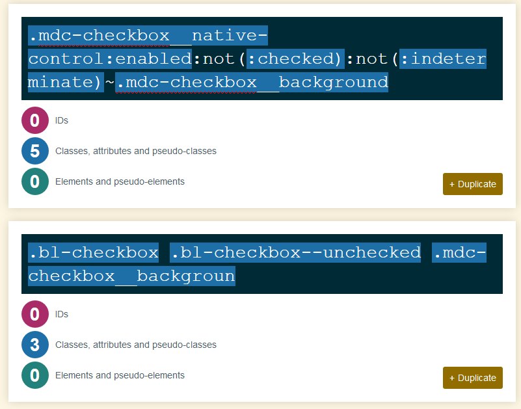The height and width of the screenshot is (409, 521).
Task: Click the 'Classes, attributes and pseudo-classes' label beside 5
Action: [135, 151]
